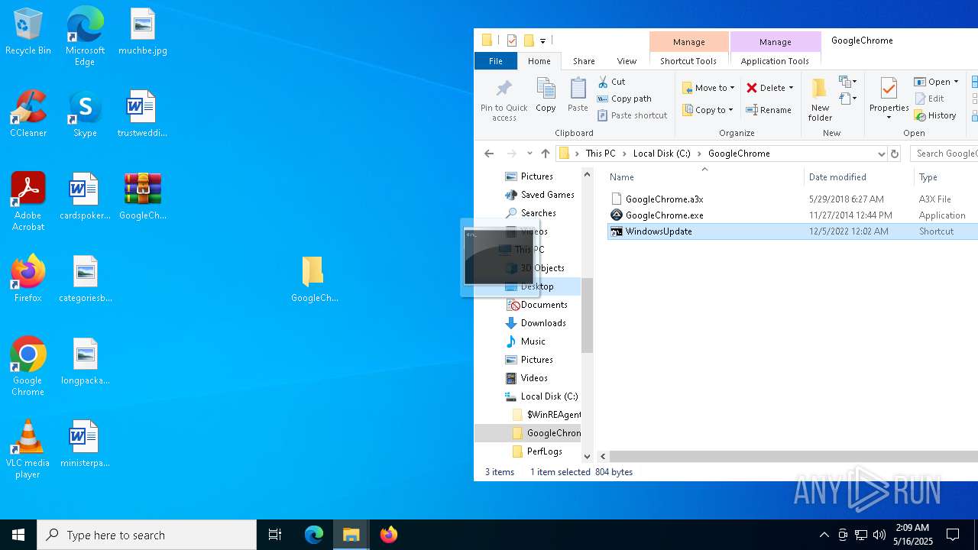Open the Easy access dropdown icon
The height and width of the screenshot is (550, 978).
click(x=847, y=99)
